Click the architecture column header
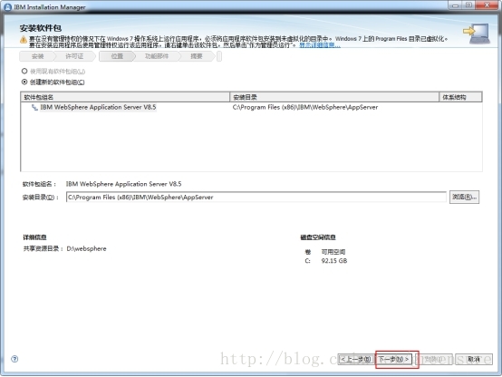 (x=460, y=97)
